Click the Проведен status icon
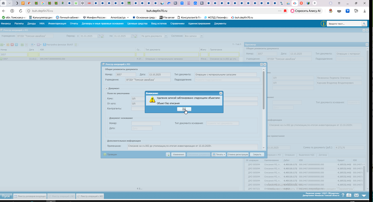The height and width of the screenshot is (202, 373). point(105,155)
